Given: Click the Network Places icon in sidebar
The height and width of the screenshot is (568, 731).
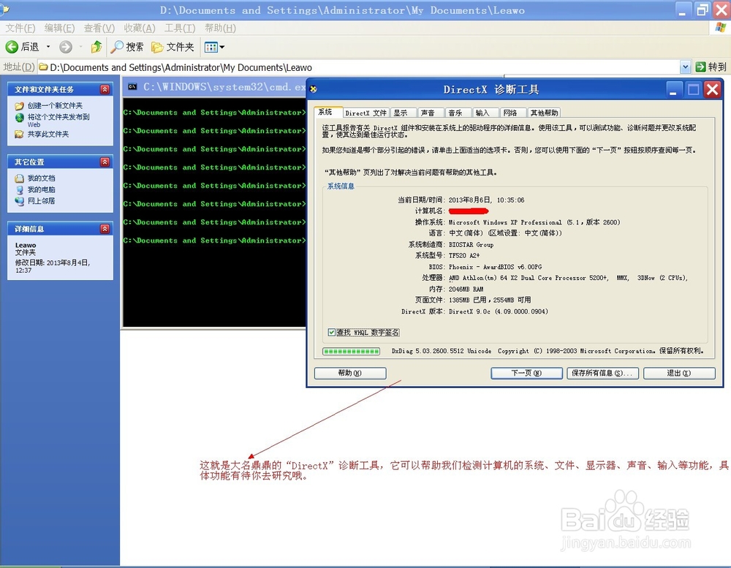Looking at the screenshot, I should click(x=19, y=201).
